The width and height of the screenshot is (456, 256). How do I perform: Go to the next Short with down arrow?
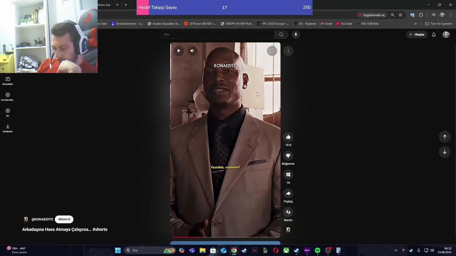click(x=445, y=152)
